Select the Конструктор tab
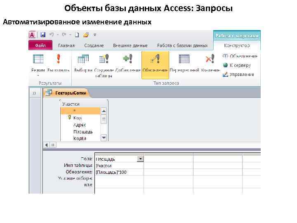The width and height of the screenshot is (297, 223). pyautogui.click(x=237, y=45)
